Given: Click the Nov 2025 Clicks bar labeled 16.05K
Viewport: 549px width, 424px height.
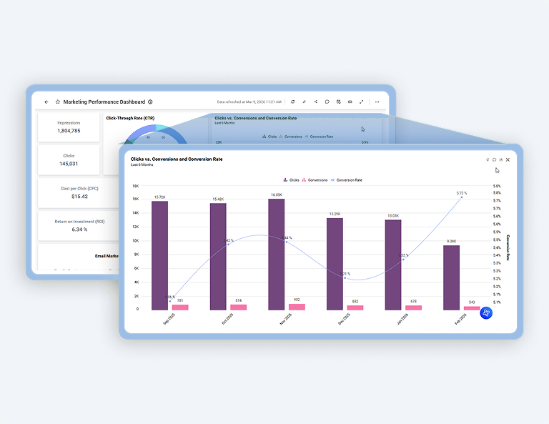Looking at the screenshot, I should [276, 255].
